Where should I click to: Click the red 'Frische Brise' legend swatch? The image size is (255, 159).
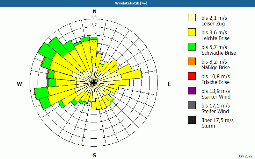point(192,76)
